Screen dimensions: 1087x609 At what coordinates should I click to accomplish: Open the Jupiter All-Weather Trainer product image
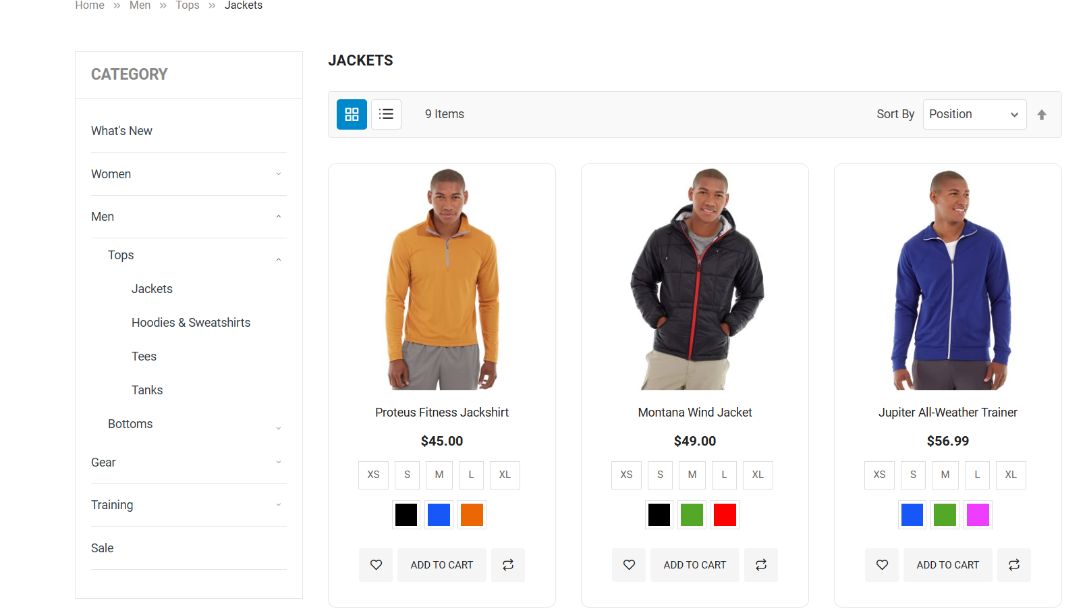click(x=947, y=279)
